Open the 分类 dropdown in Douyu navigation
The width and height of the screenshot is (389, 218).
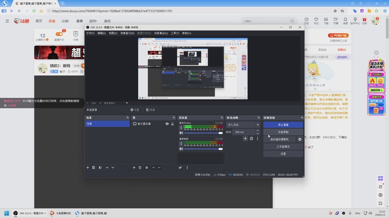click(x=65, y=21)
